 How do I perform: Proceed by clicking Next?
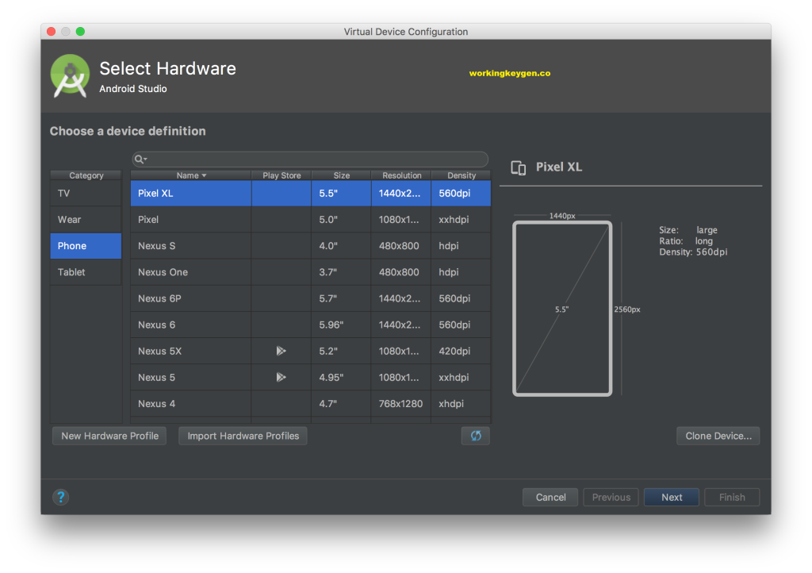(x=671, y=497)
